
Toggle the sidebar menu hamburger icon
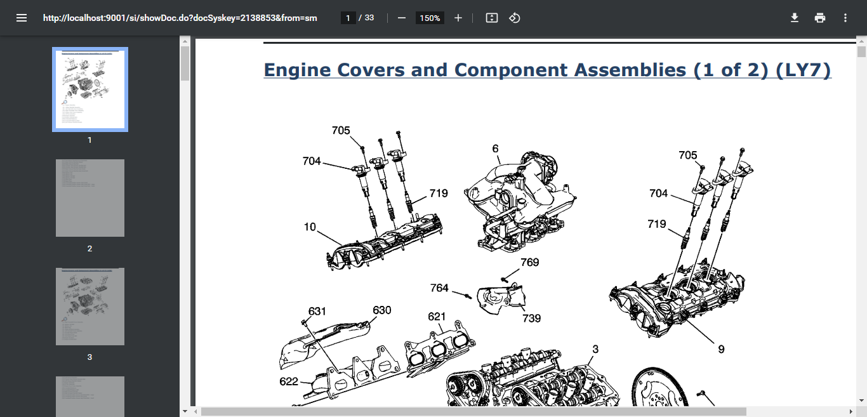pos(22,18)
